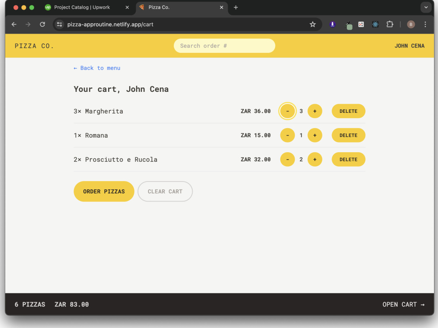The width and height of the screenshot is (438, 328).
Task: Open the Chrome three-dot menu
Action: click(x=425, y=24)
